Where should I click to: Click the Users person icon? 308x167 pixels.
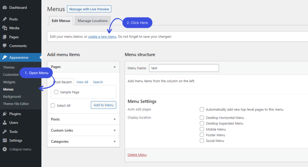[x=5, y=123]
